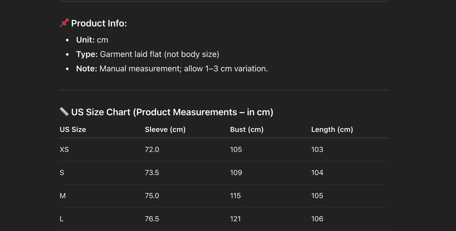456x231 pixels.
Task: Click the US Size Chart heading
Action: tap(172, 112)
